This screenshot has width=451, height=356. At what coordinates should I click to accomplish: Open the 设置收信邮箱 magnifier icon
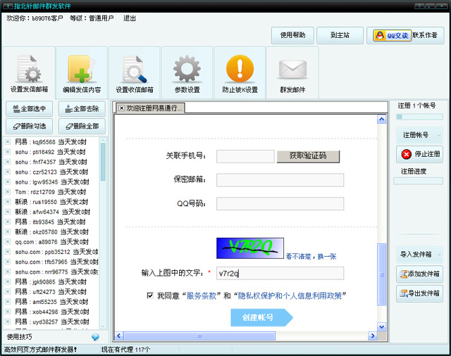coord(135,69)
